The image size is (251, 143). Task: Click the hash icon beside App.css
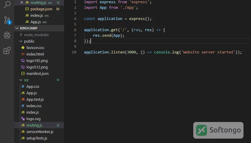tap(23, 86)
